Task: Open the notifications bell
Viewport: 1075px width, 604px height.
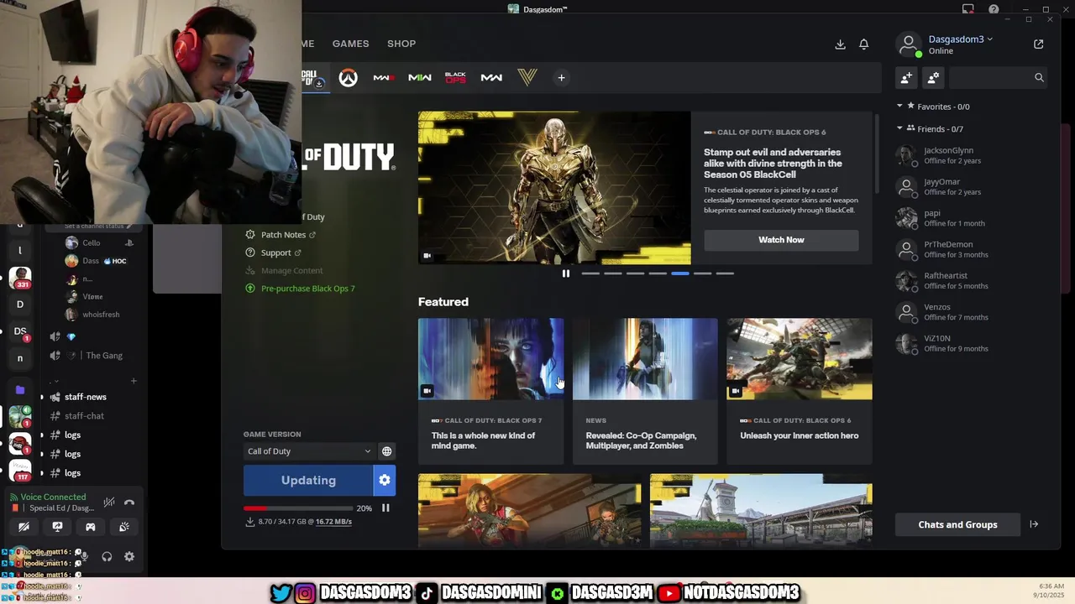Action: pyautogui.click(x=863, y=44)
